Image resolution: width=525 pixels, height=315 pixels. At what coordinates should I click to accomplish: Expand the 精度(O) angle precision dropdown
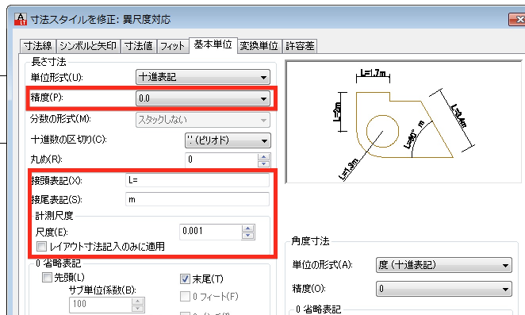point(444,289)
